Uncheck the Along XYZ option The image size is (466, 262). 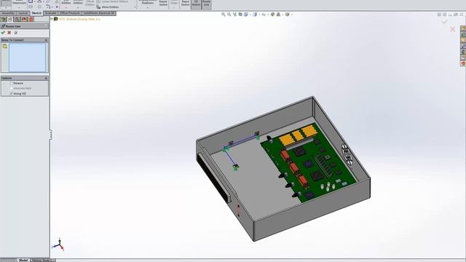pyautogui.click(x=12, y=94)
